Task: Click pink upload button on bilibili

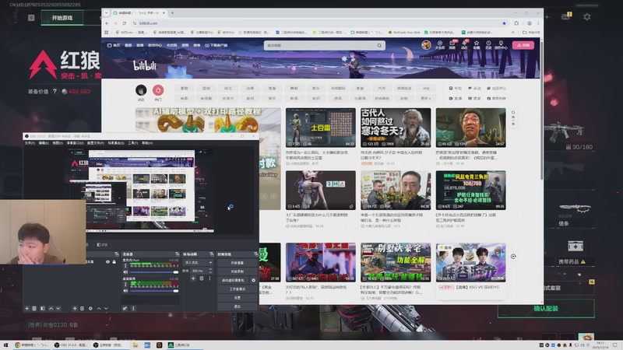Action: click(x=523, y=45)
